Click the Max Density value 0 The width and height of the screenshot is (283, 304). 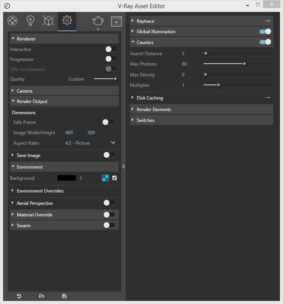click(183, 74)
